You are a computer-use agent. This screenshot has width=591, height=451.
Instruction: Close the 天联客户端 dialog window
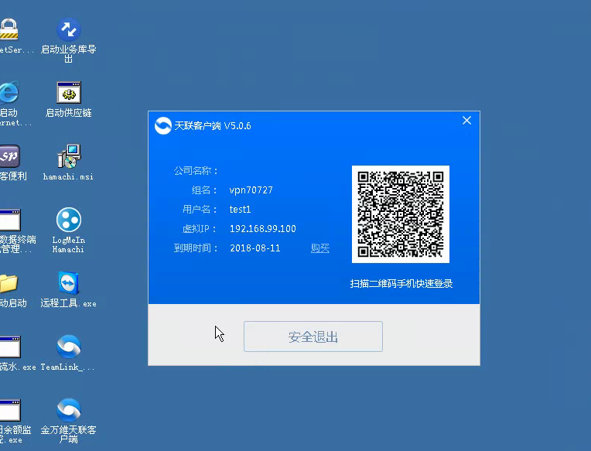click(x=466, y=121)
